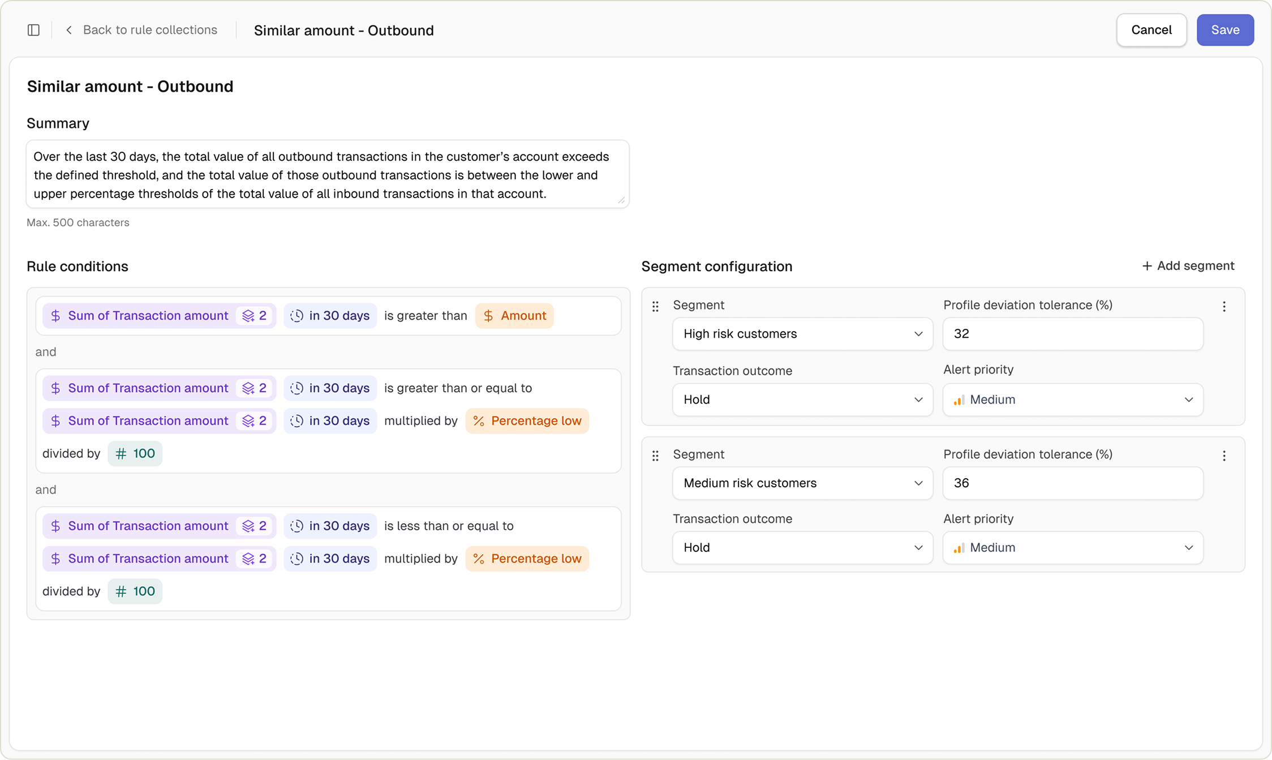
Task: Open Transaction outcome dropdown for High risk segment
Action: pyautogui.click(x=802, y=400)
